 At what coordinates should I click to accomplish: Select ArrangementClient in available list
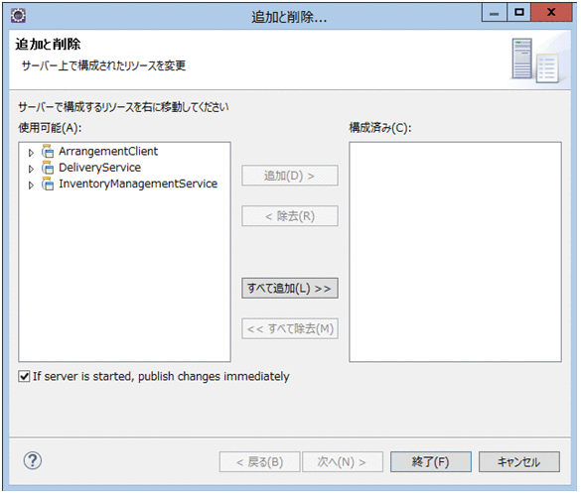coord(108,152)
